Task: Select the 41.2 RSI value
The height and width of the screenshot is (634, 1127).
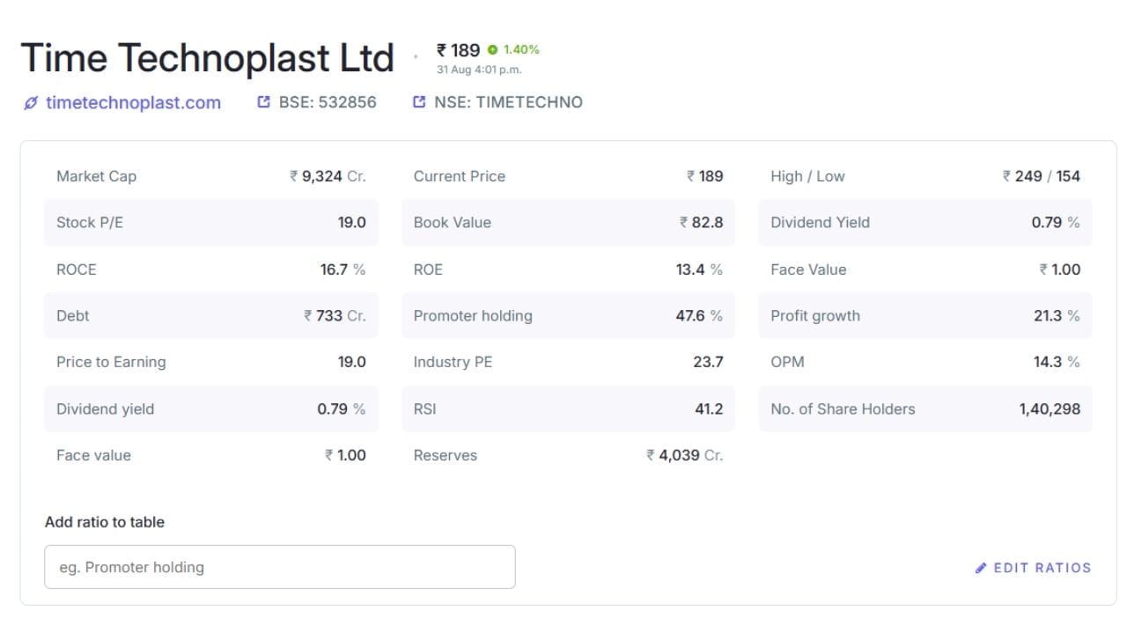Action: [709, 409]
